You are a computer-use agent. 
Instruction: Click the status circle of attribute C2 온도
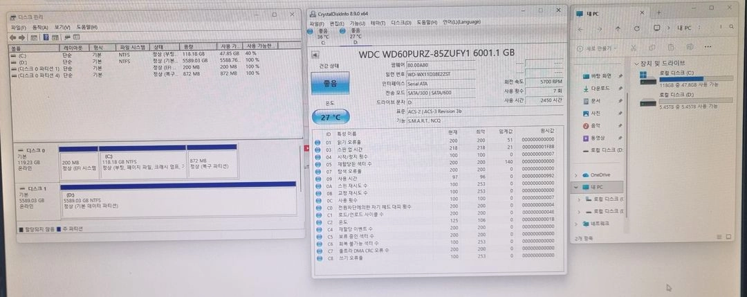(318, 222)
